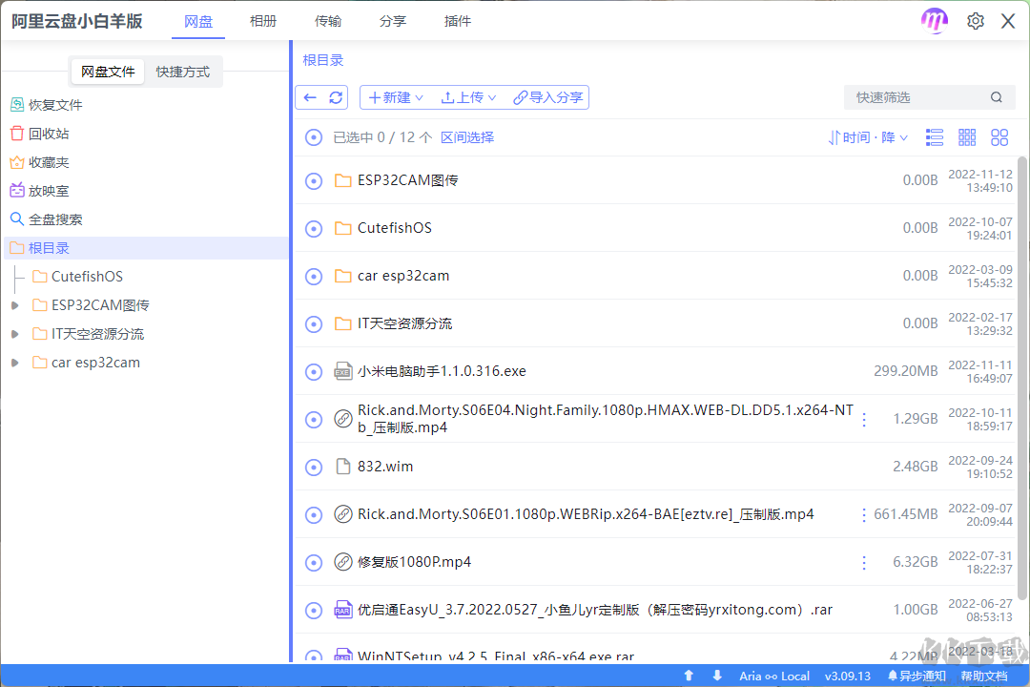Switch to list view layout
1030x687 pixels.
(x=934, y=136)
